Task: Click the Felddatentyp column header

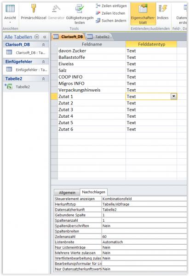Action: tap(151, 44)
